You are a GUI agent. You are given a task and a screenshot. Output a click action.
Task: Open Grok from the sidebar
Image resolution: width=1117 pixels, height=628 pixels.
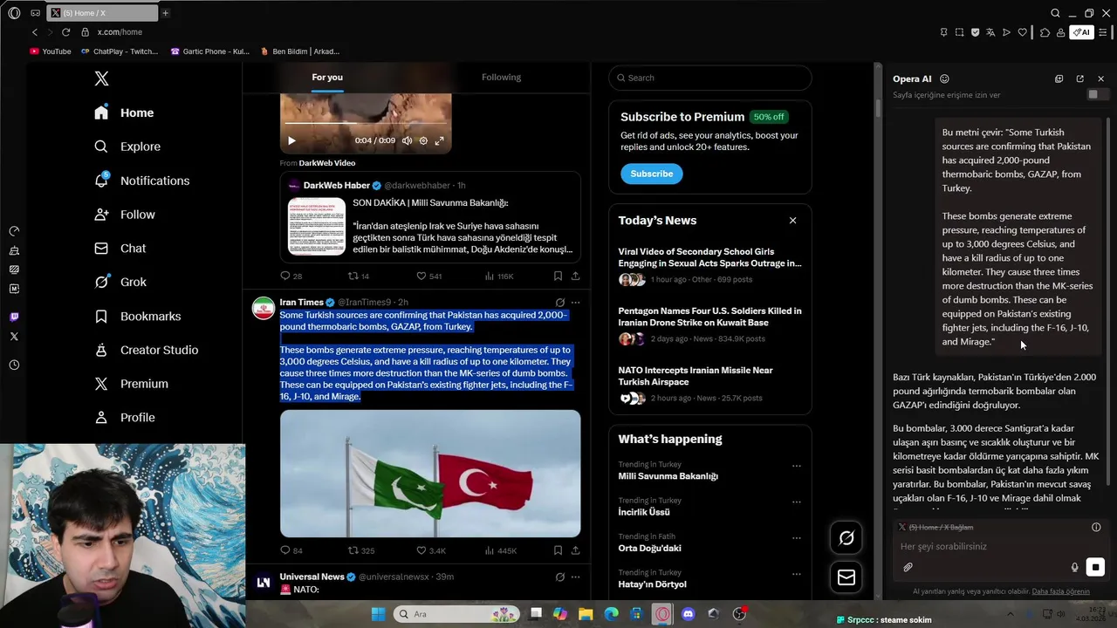(x=120, y=282)
